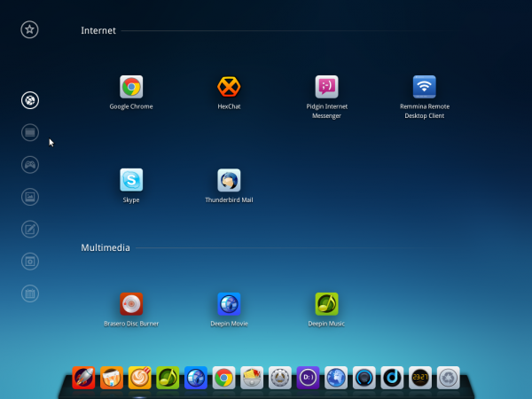Open the recycle trash icon in the dock

[x=449, y=378]
